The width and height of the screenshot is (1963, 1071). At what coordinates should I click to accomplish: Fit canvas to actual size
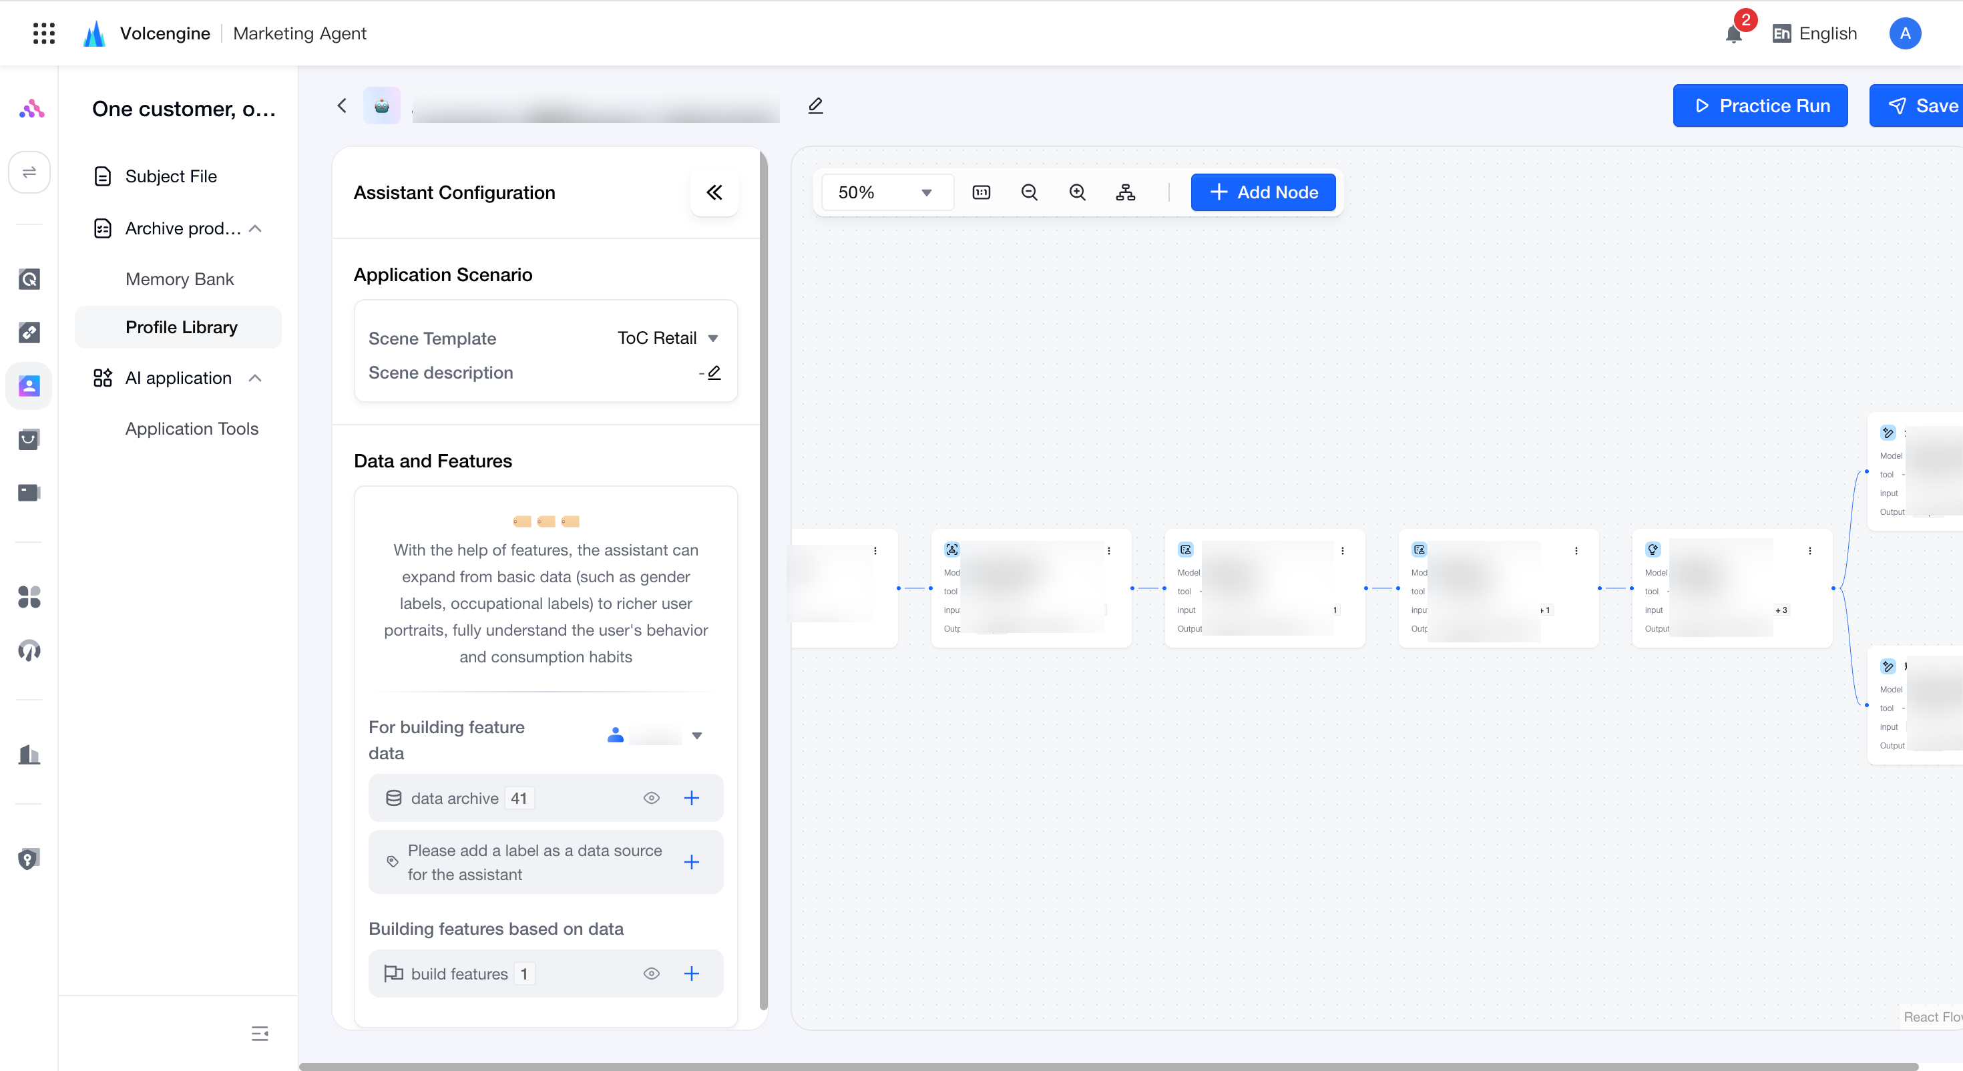981,193
